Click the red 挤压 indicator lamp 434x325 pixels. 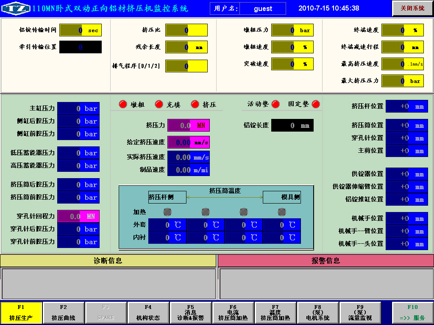click(195, 104)
